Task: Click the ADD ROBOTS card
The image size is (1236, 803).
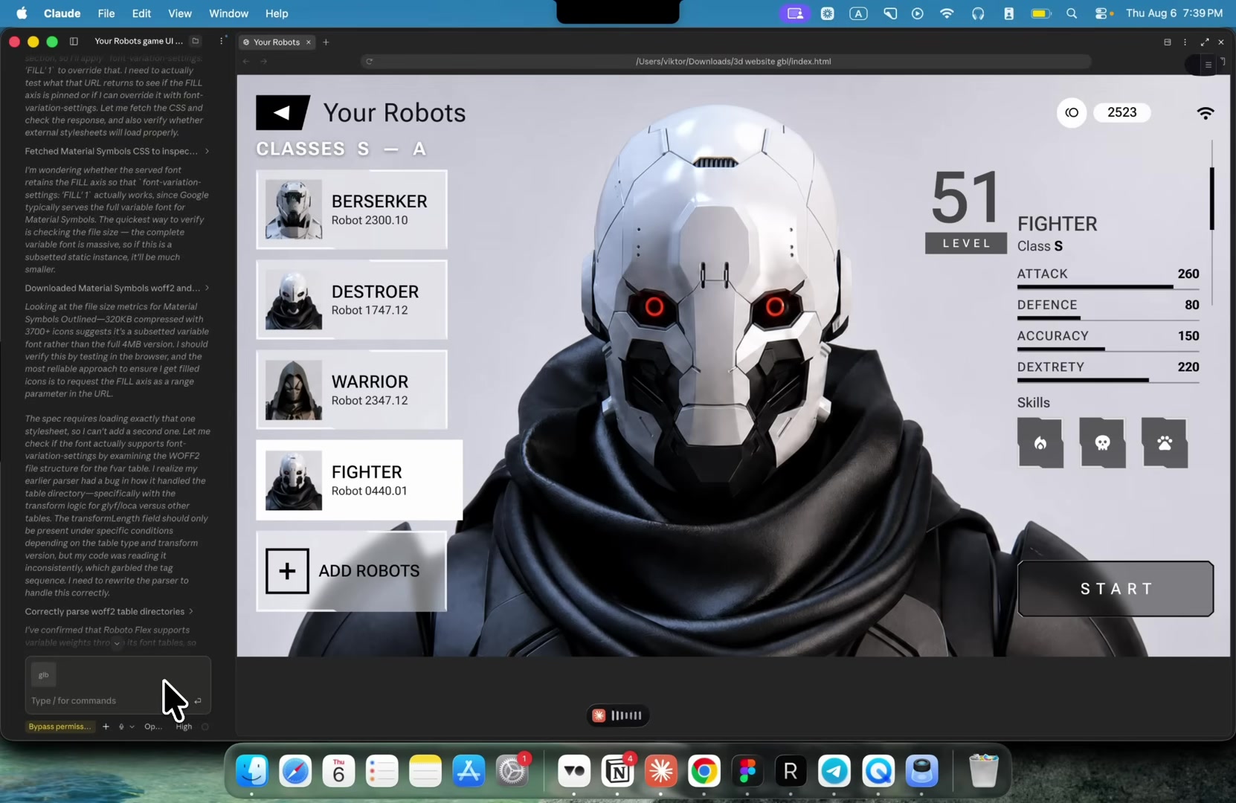Action: (x=352, y=571)
